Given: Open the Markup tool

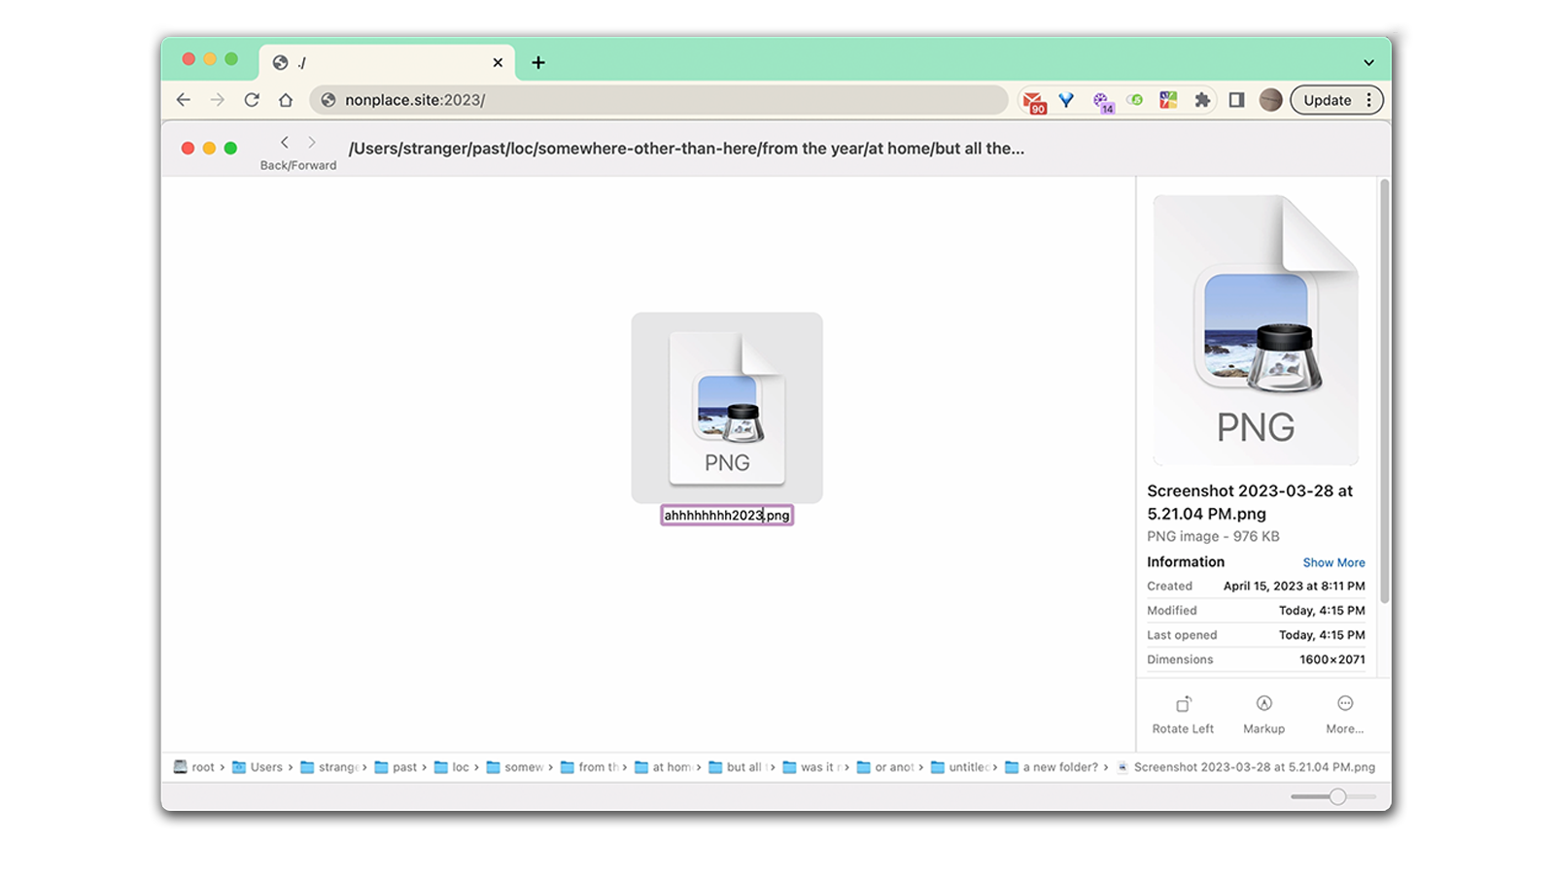Looking at the screenshot, I should 1263,704.
